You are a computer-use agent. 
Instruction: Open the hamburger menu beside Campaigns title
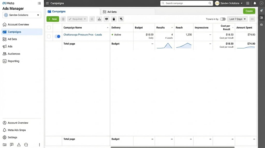point(47,3)
